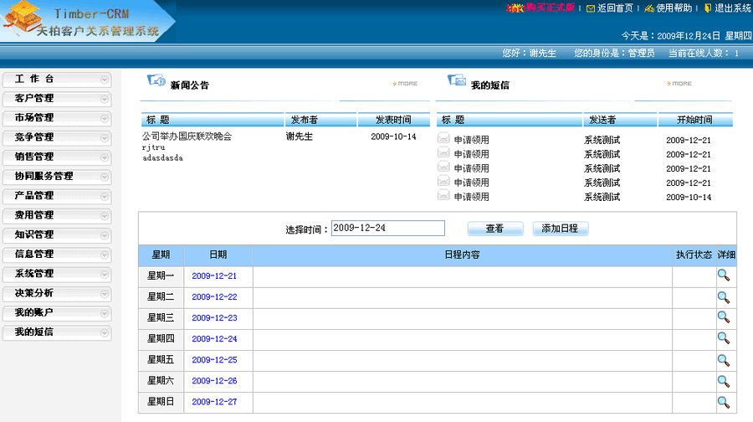Click the magnifier icon in 星期五 row
This screenshot has height=422, width=753.
[724, 359]
